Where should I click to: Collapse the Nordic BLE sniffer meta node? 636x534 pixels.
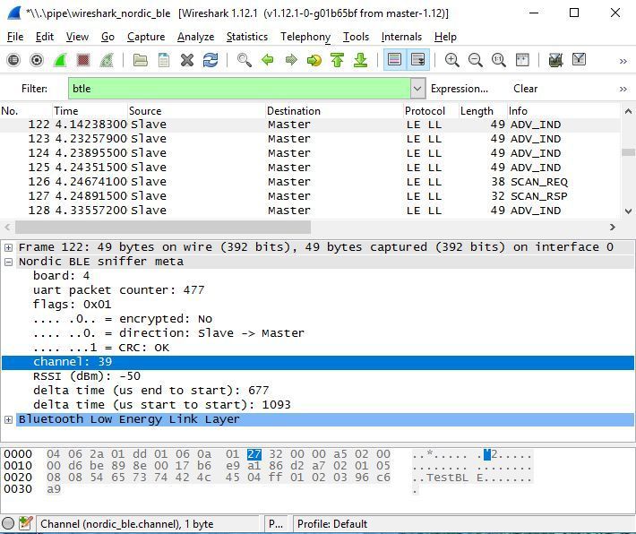click(9, 262)
